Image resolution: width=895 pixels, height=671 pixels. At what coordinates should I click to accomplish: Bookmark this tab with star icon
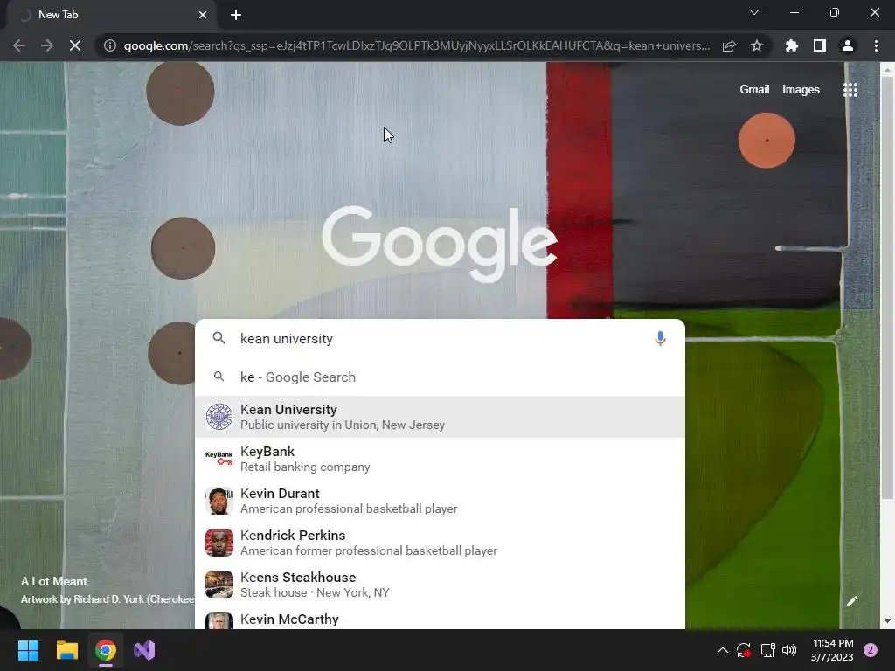click(x=757, y=45)
